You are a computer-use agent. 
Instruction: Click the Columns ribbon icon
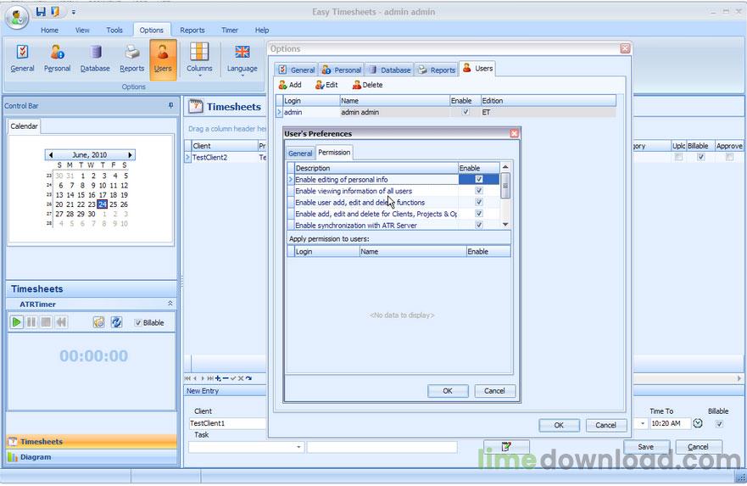(x=199, y=58)
